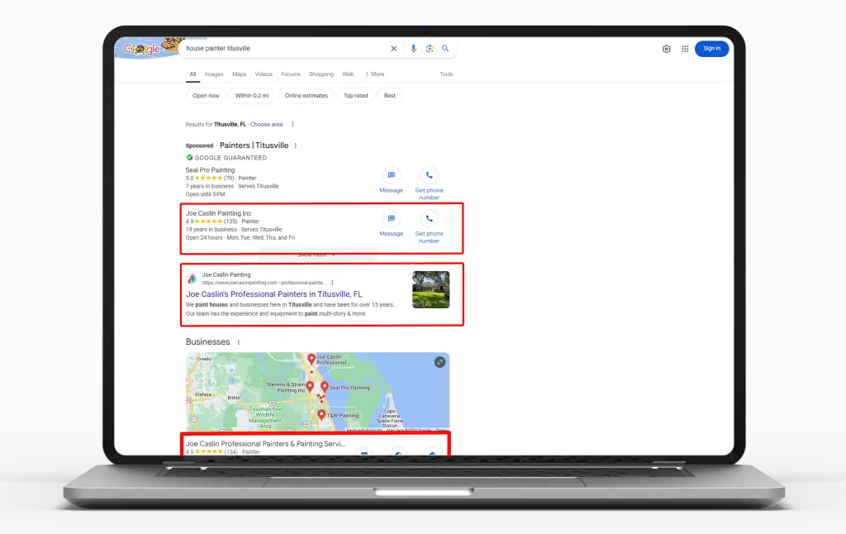Click the Choose area link
The height and width of the screenshot is (534, 846).
(266, 124)
